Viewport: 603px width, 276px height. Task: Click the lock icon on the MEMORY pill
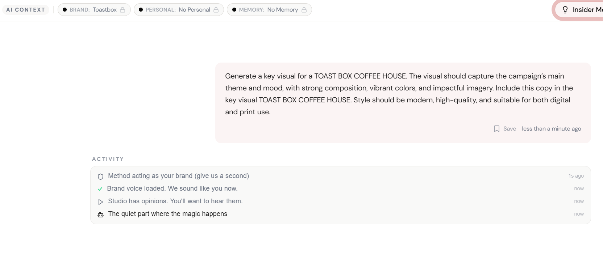click(x=304, y=10)
